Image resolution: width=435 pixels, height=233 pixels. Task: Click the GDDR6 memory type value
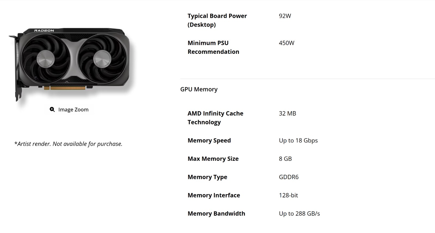click(289, 177)
